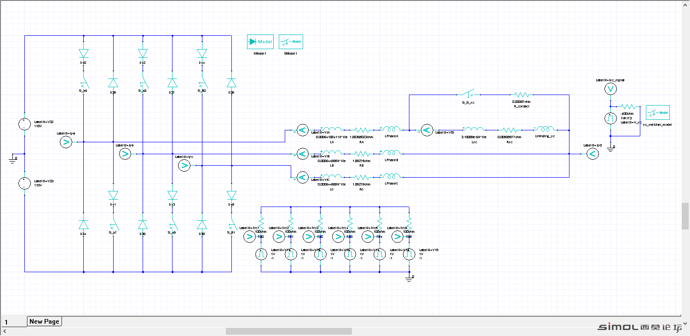The image size is (690, 336).
Task: Select the R_contact resistor
Action: 522,95
